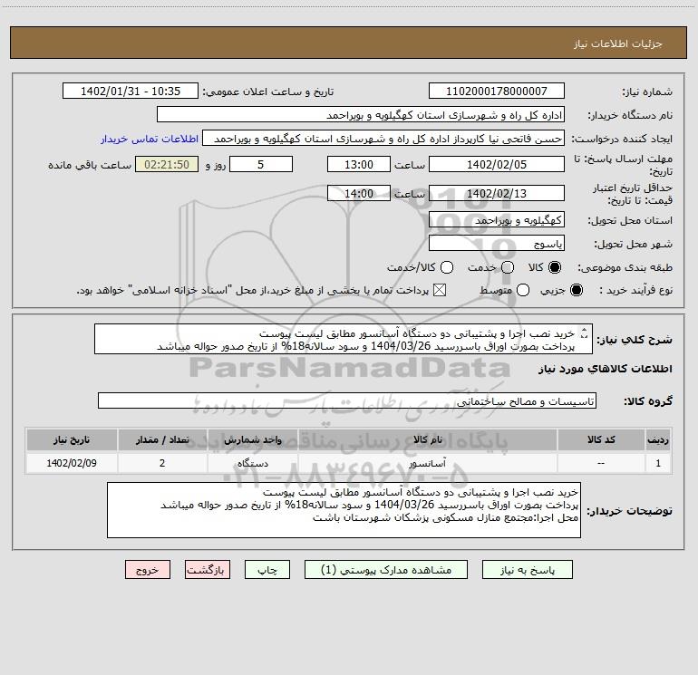Screen dimensions: 698x675
Task: Click delivery province field کهگیلویه و بویراحمد
Action: pos(497,220)
